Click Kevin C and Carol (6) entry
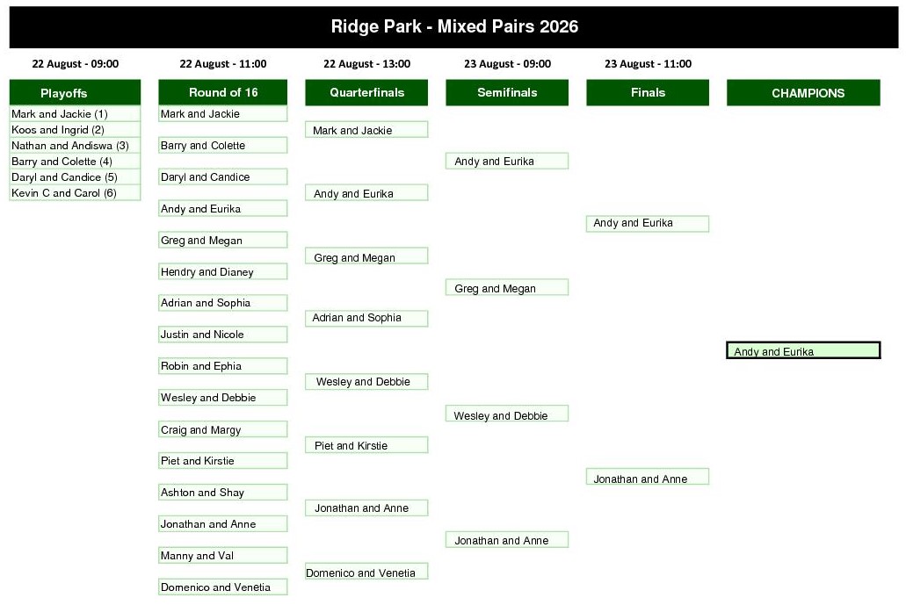 tap(75, 193)
